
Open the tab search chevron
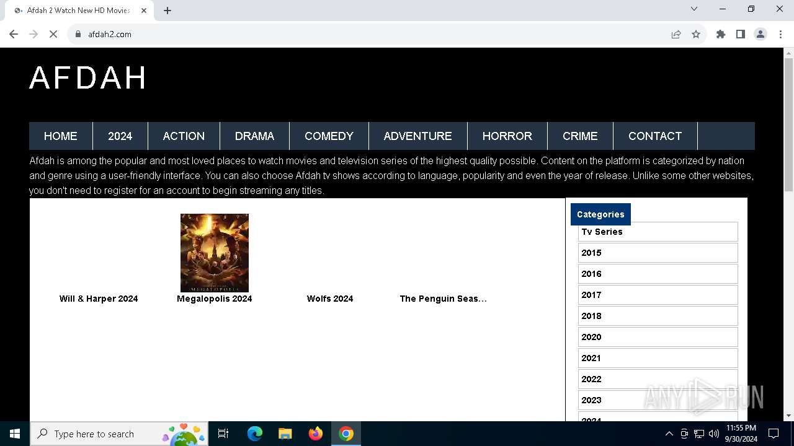[x=694, y=9]
